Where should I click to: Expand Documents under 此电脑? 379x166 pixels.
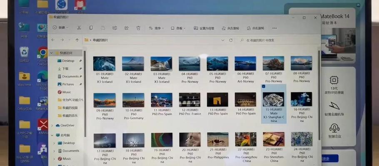coord(55,151)
